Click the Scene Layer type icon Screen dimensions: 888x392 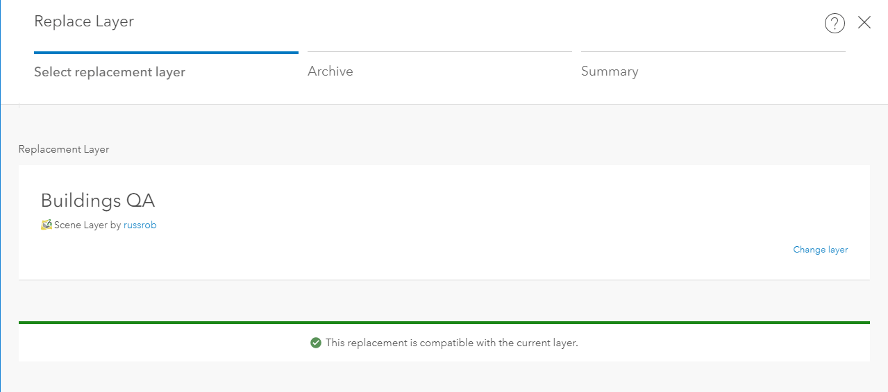click(47, 225)
